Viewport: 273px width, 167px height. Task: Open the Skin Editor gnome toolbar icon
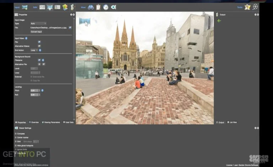[x=72, y=7]
